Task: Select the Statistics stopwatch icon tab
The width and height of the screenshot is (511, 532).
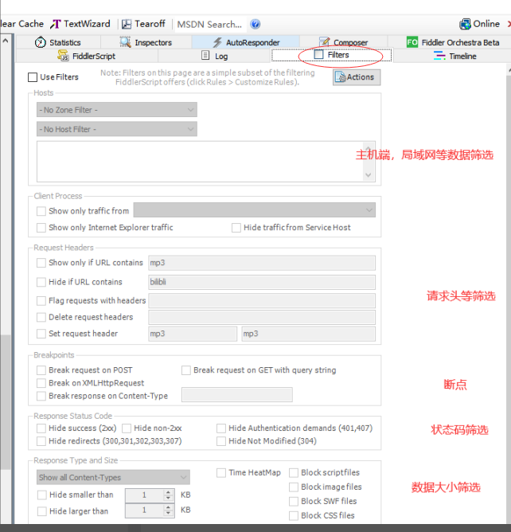Action: [41, 42]
